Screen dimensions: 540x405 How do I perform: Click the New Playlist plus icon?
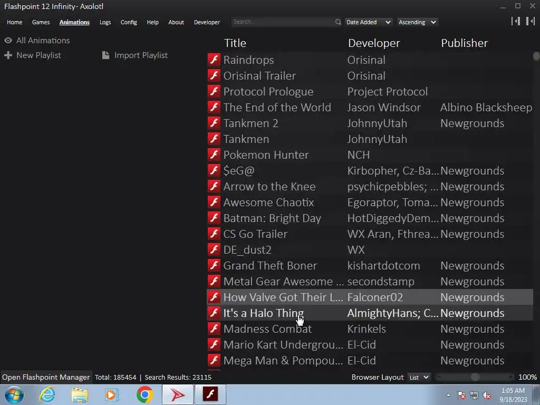[x=8, y=55]
